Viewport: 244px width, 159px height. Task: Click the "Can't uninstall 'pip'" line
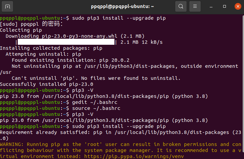96,78
